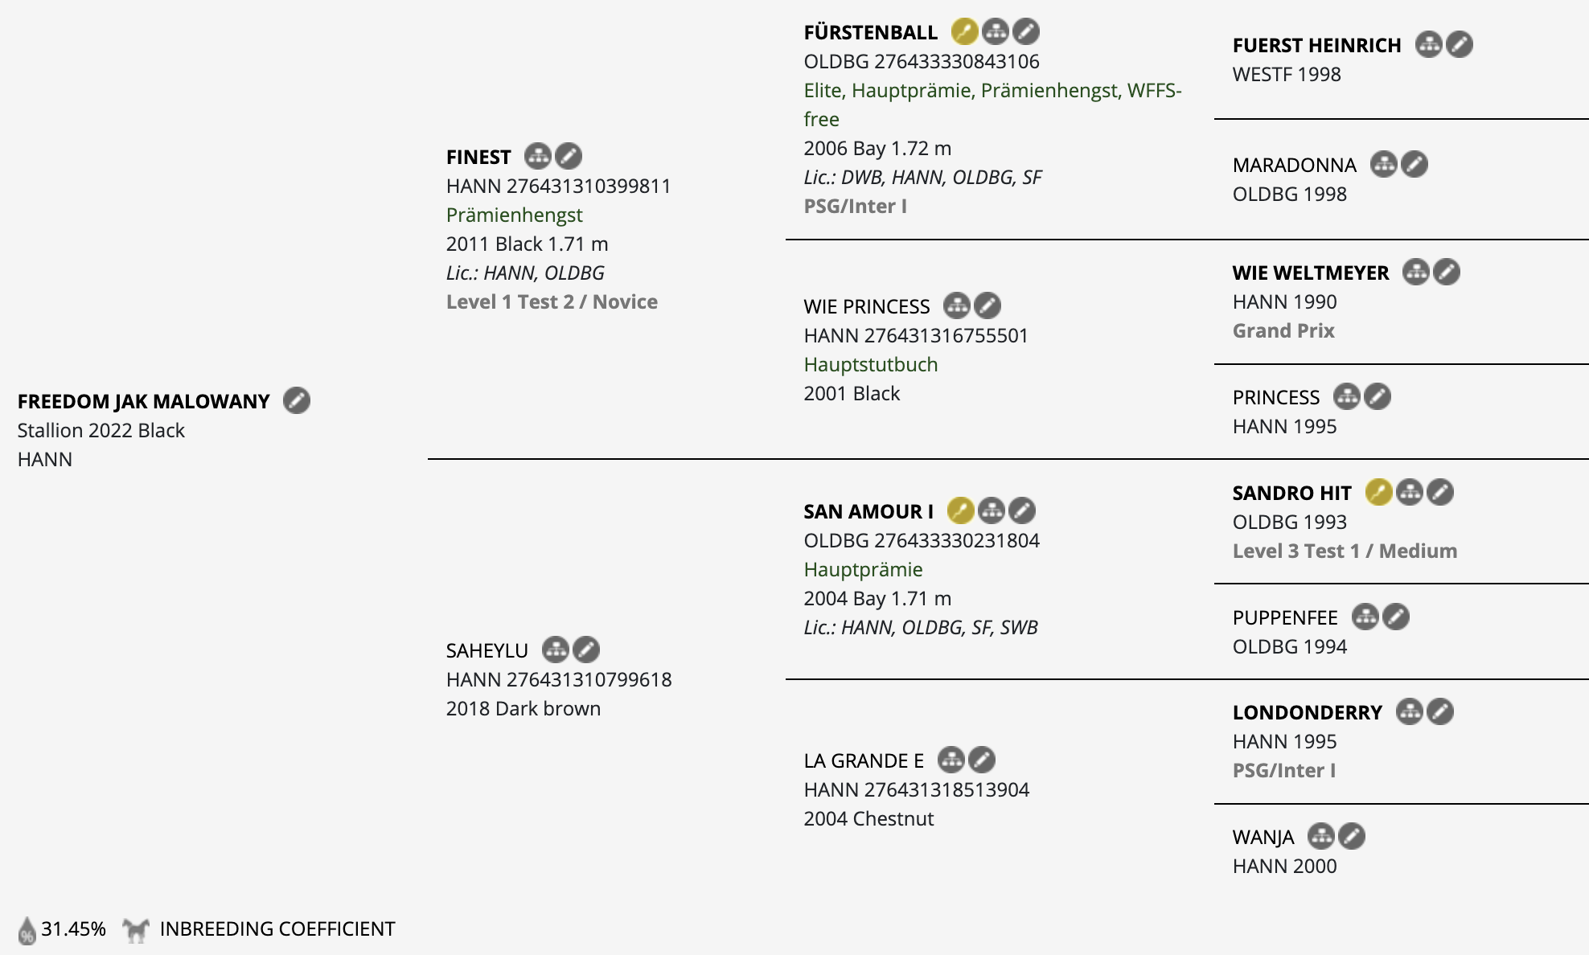The height and width of the screenshot is (955, 1589).
Task: Open the WIE WELTMEYER horse entry
Action: tap(1311, 273)
